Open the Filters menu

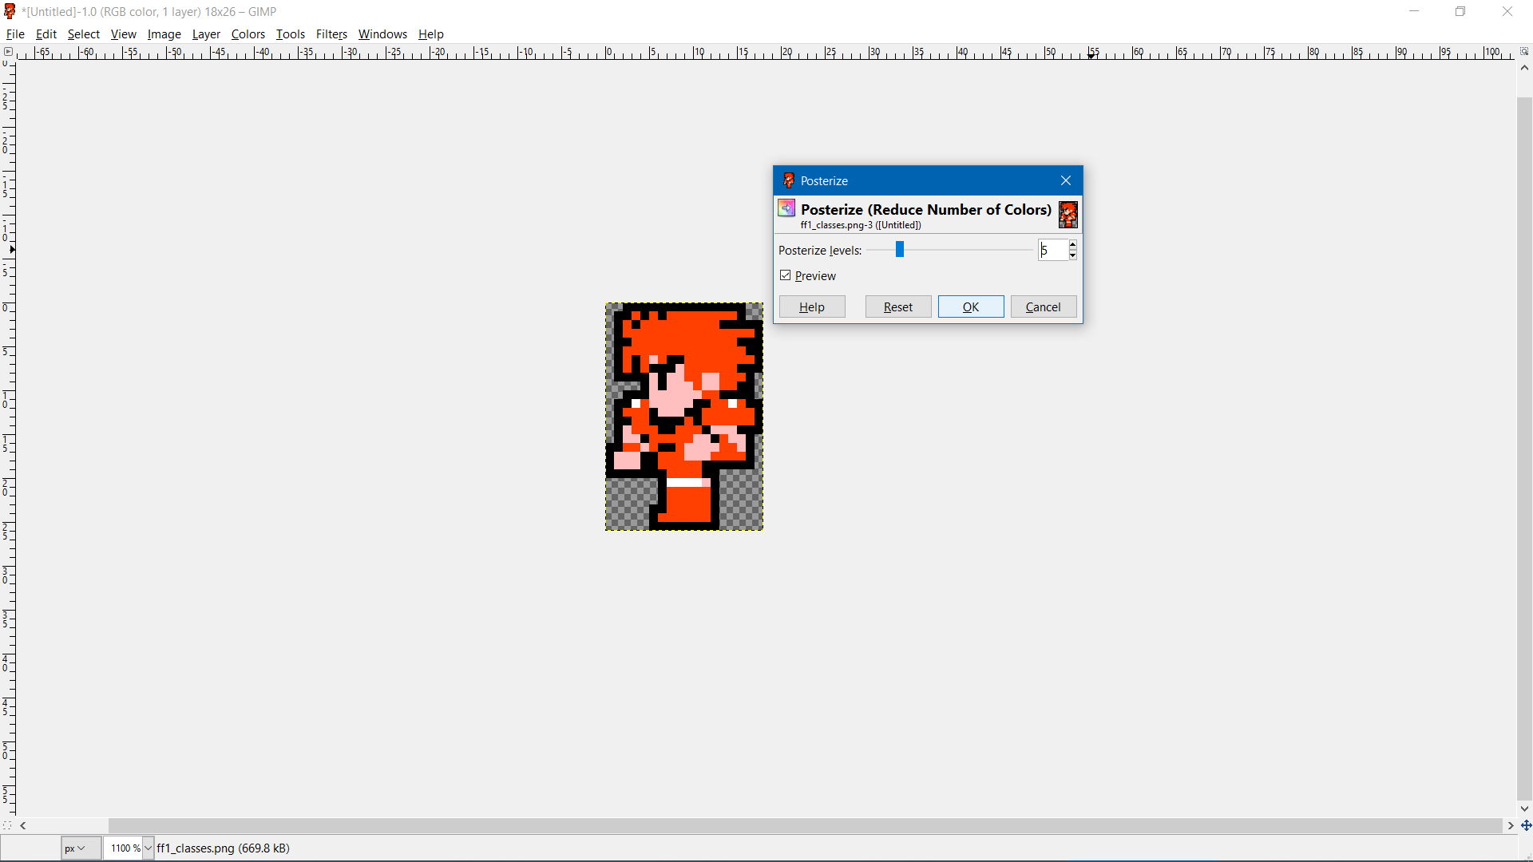(x=331, y=34)
